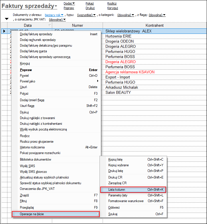The width and height of the screenshot is (207, 224).
Task: Select Usuń flagę
Action: click(58, 106)
